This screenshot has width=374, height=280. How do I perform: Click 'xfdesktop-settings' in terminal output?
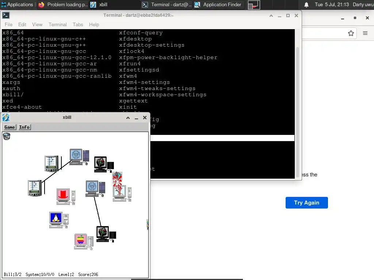(152, 45)
